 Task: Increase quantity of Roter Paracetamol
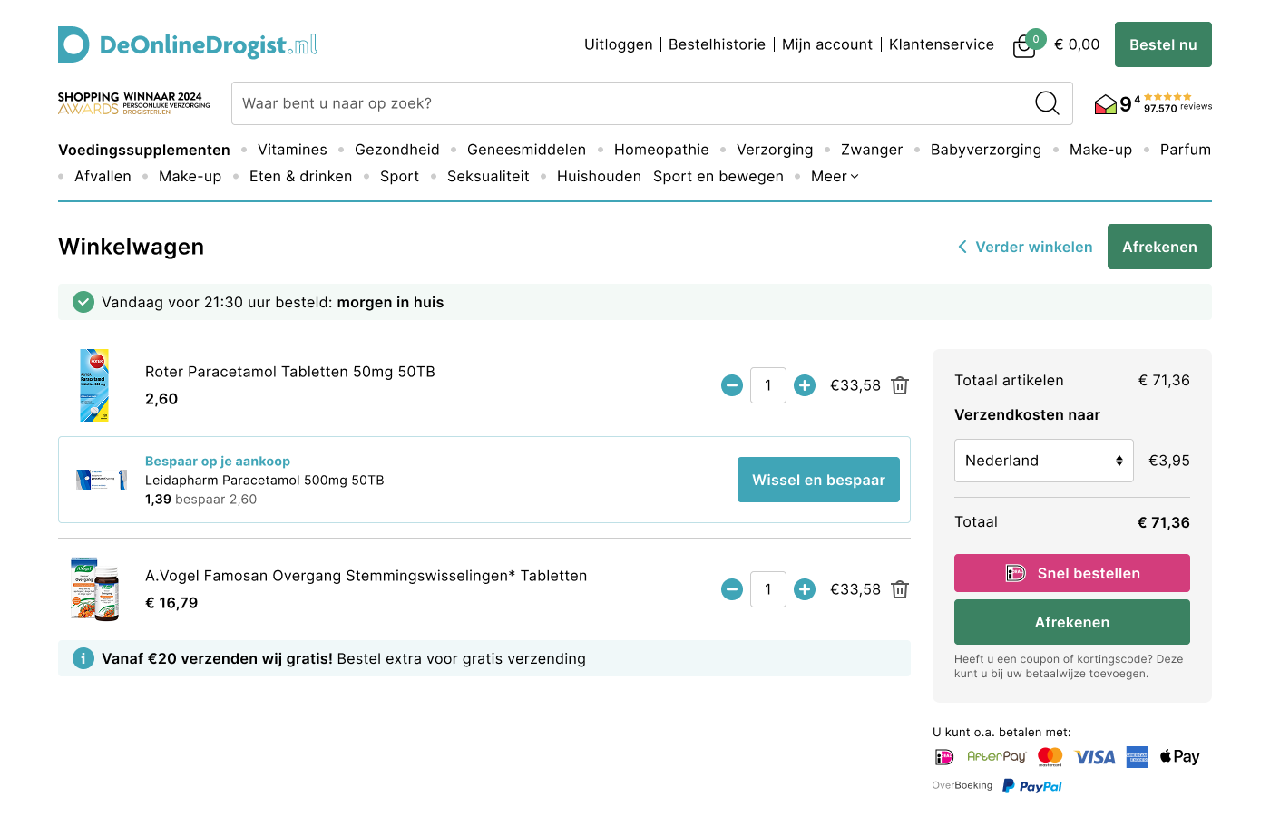tap(805, 385)
